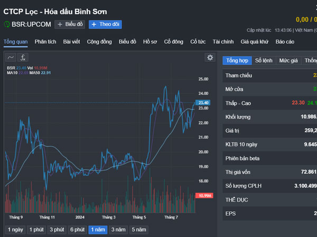Click the MA10 legend label
317x237 pixels.
pyautogui.click(x=12, y=73)
